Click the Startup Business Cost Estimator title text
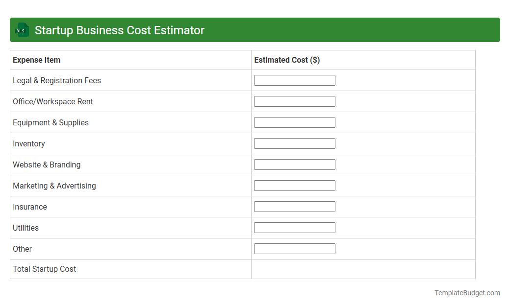 [x=119, y=30]
